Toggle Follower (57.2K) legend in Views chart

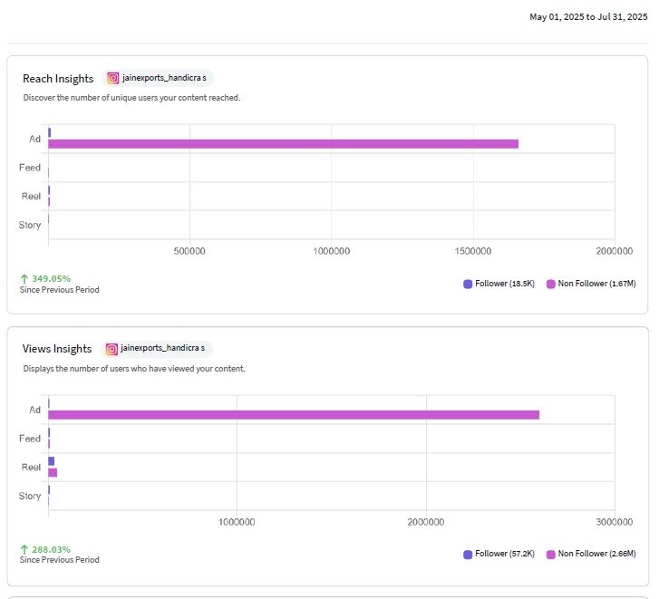[x=499, y=554]
